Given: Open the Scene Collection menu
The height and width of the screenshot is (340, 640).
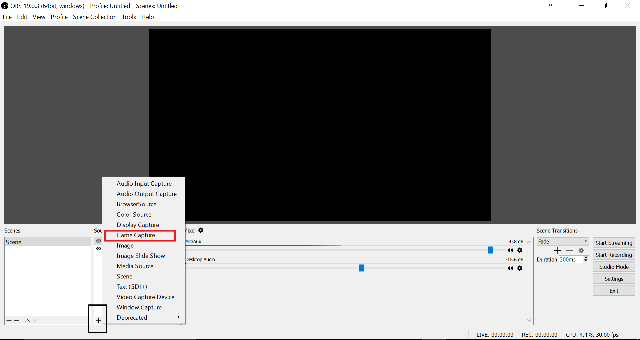Looking at the screenshot, I should tap(95, 17).
